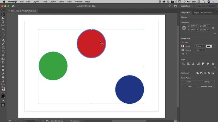Select the Note tool
Screen dimensions: 218x122
click(x=3, y=70)
